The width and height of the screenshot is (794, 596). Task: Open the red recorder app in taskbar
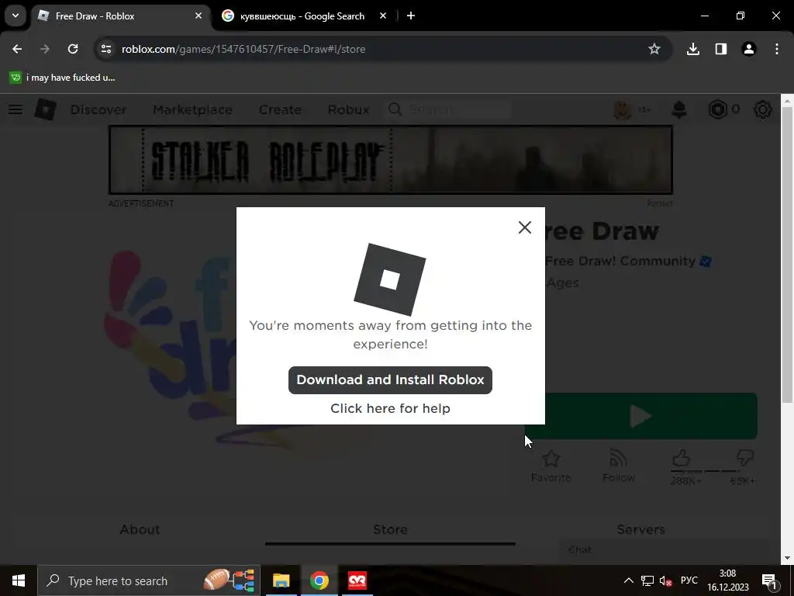click(357, 580)
